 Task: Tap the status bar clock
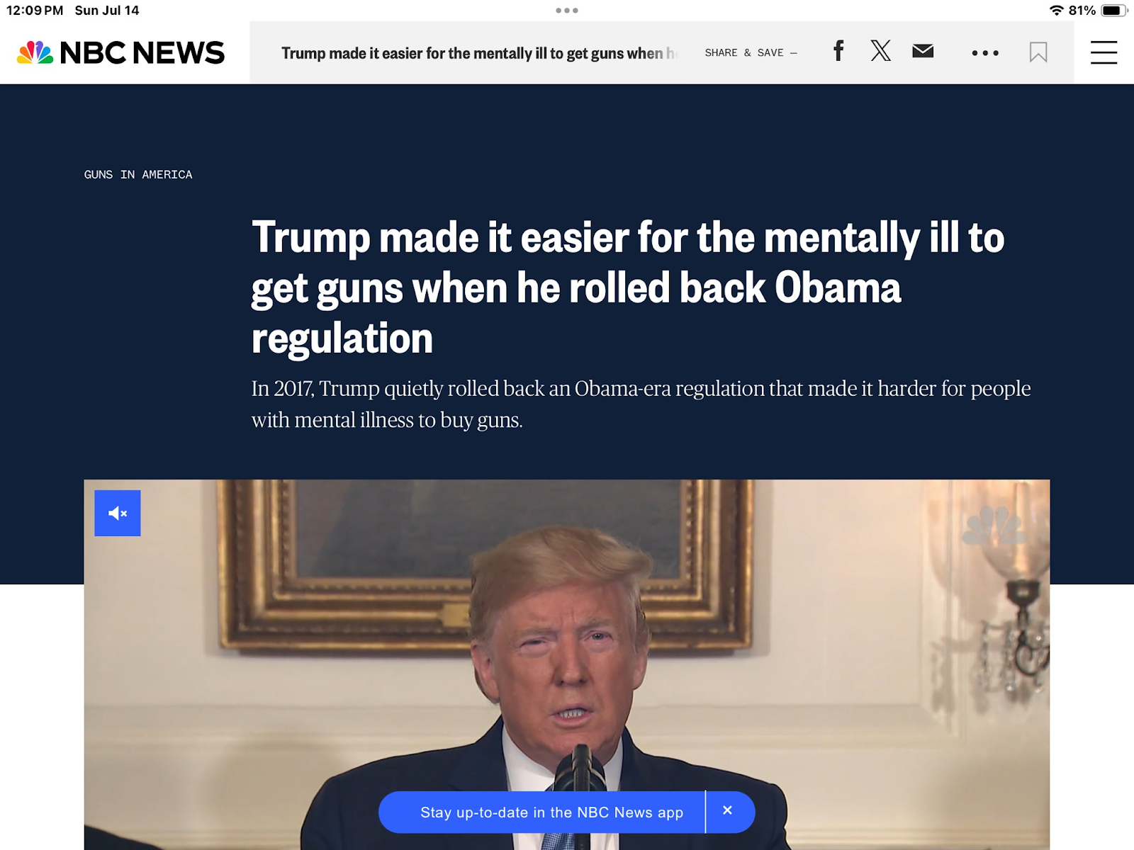click(35, 11)
